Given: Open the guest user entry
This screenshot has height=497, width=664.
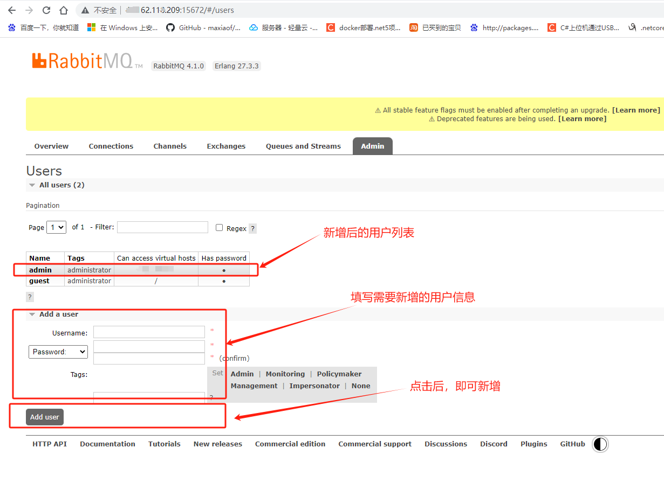Looking at the screenshot, I should [x=39, y=281].
